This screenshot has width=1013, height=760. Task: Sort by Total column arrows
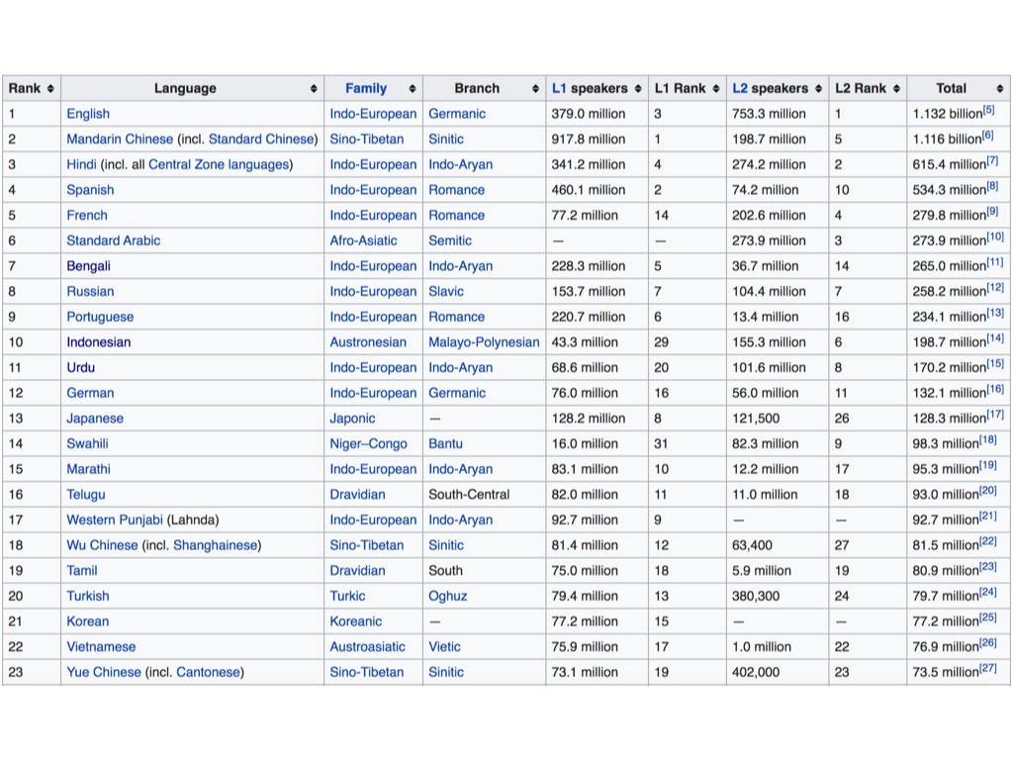[x=1000, y=88]
